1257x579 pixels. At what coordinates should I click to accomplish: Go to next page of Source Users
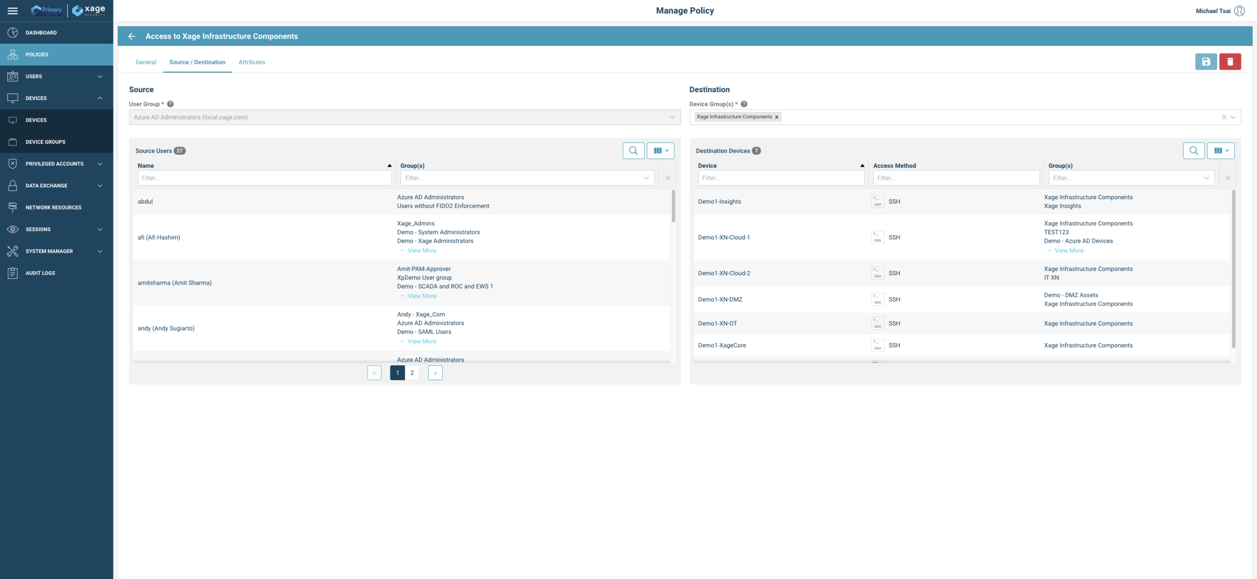(x=435, y=373)
